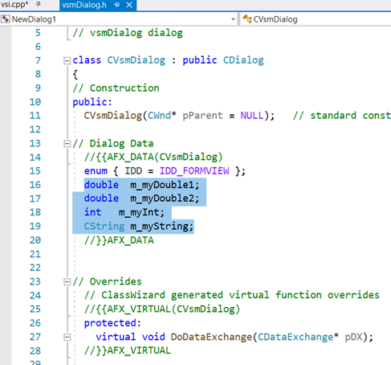Click the CVsmDialog class icon
Screen dimensions: 391x365
coord(246,19)
